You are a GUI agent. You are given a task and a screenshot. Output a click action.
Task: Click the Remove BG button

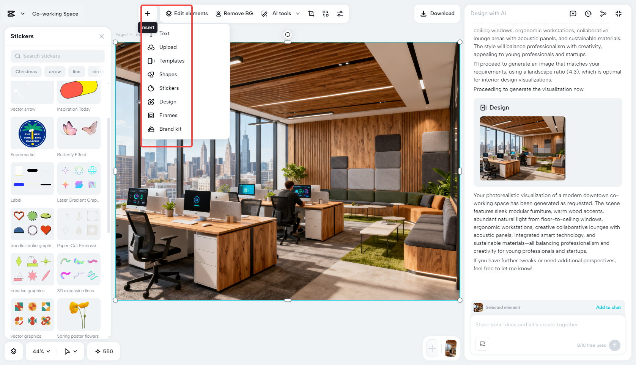point(235,13)
